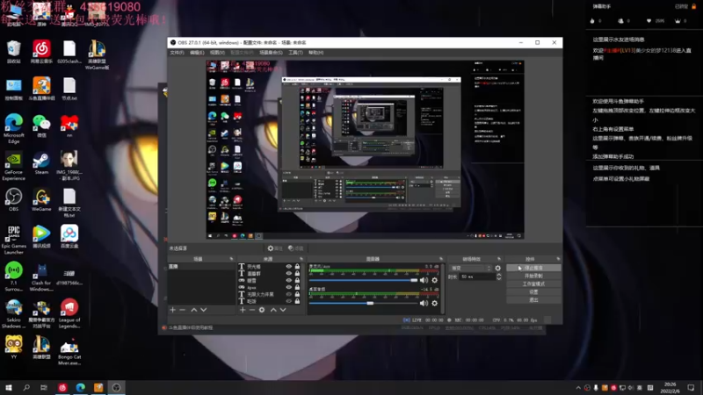Open the transition type dropdown in the 转场特效 panel
This screenshot has width=703, height=395.
pyautogui.click(x=470, y=268)
